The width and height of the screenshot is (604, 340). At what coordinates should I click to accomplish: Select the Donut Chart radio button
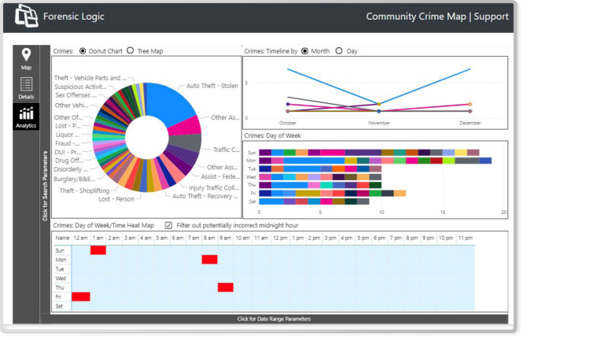pos(83,50)
